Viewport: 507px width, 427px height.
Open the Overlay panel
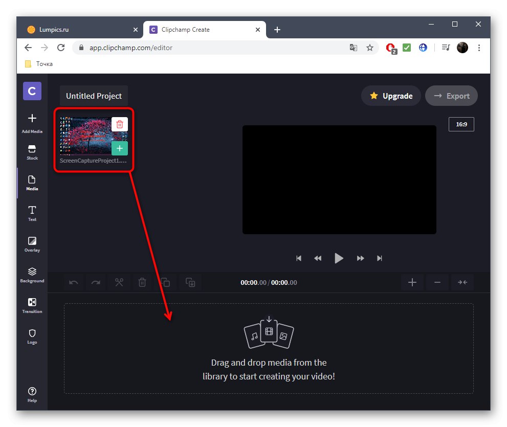32,244
